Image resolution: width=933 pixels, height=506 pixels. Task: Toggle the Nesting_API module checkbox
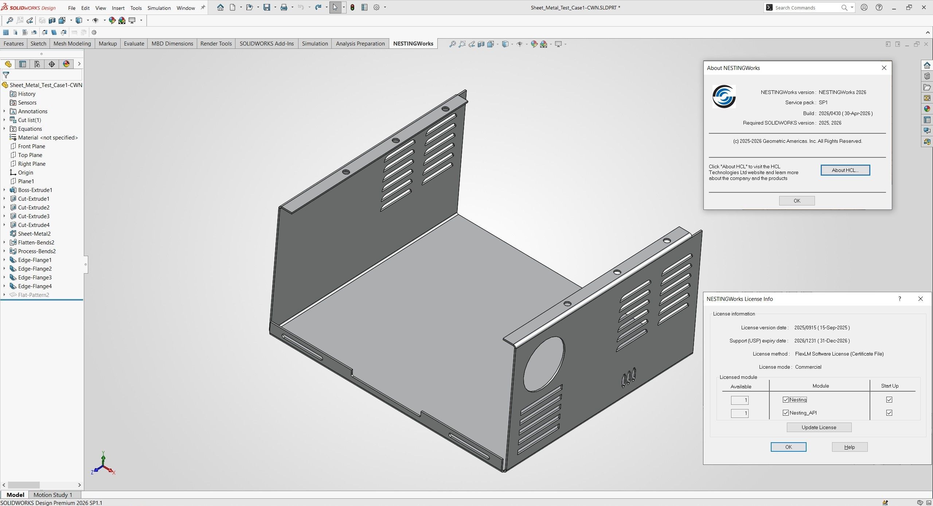tap(786, 413)
